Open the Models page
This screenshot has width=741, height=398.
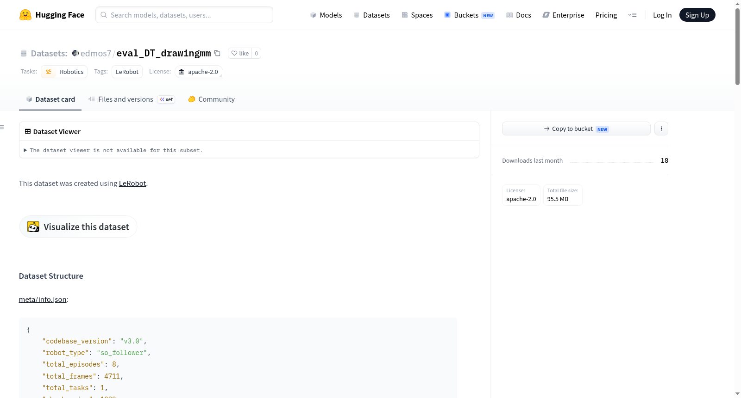click(x=326, y=15)
